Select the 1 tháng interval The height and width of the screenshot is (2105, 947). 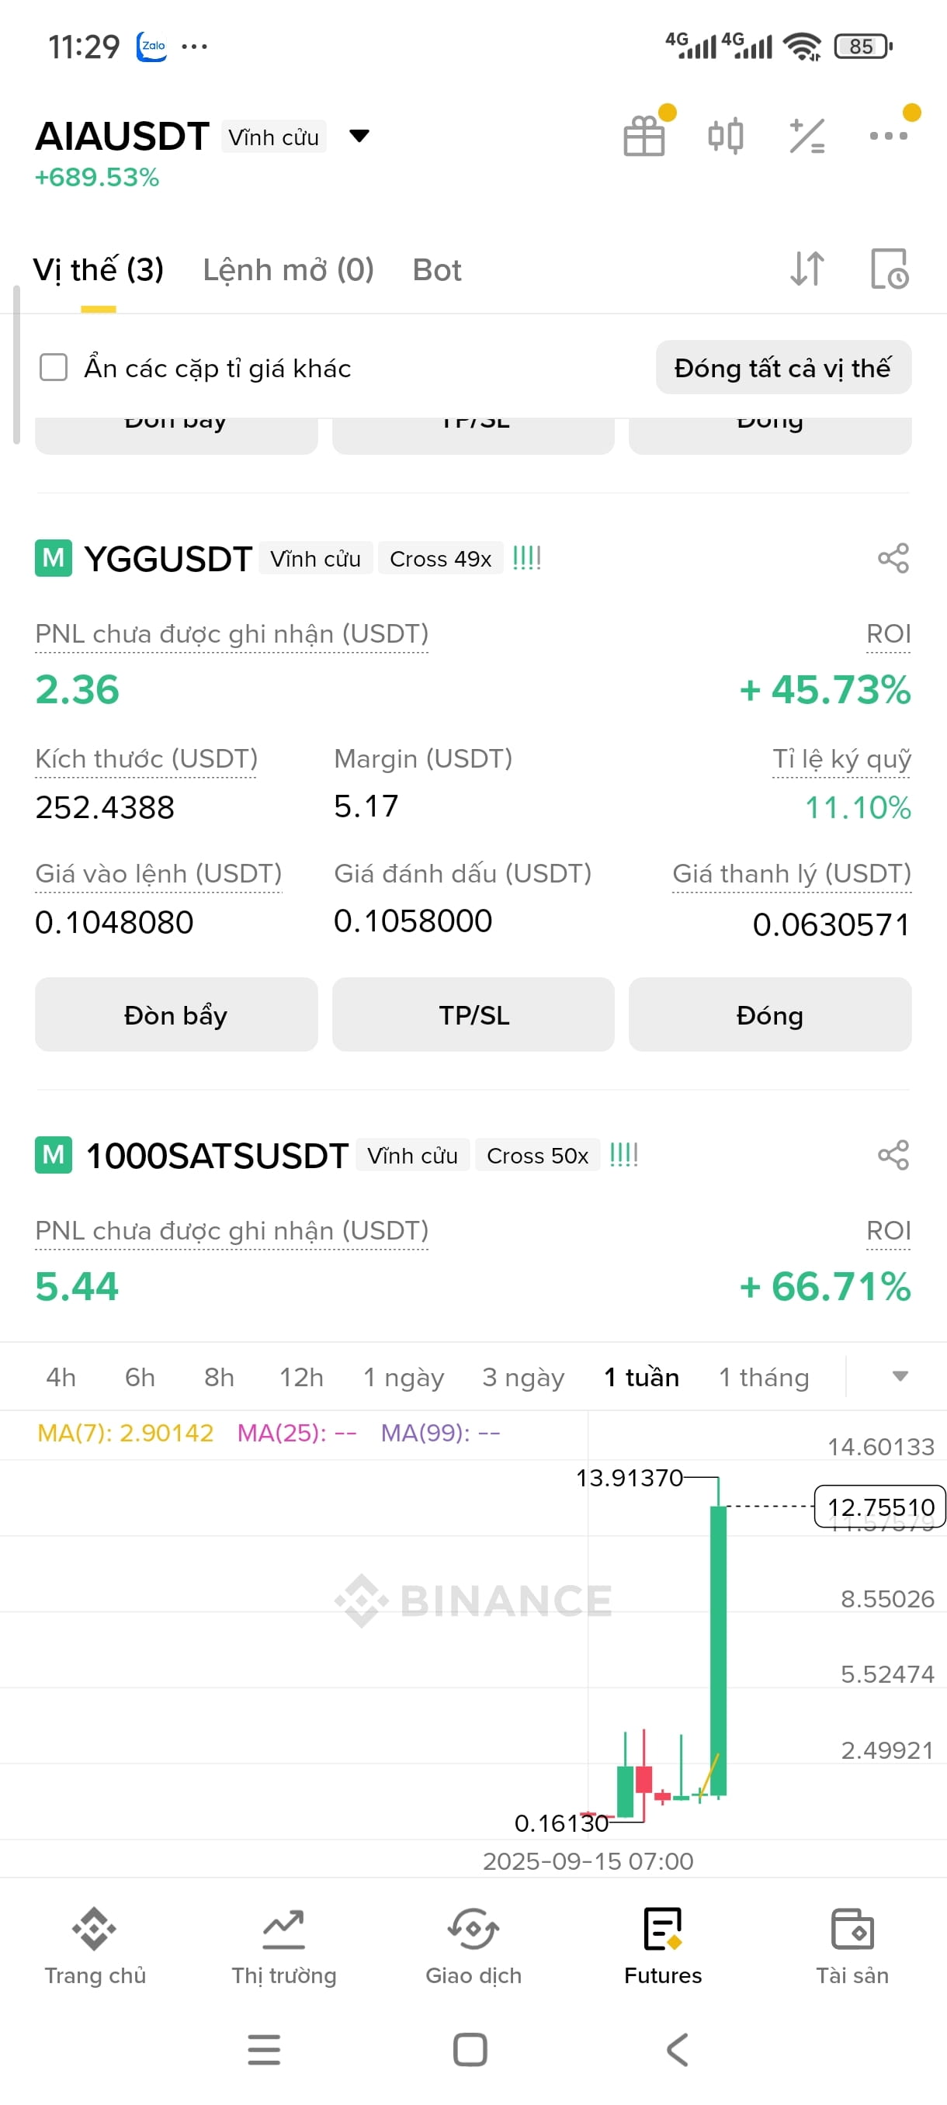pyautogui.click(x=764, y=1377)
